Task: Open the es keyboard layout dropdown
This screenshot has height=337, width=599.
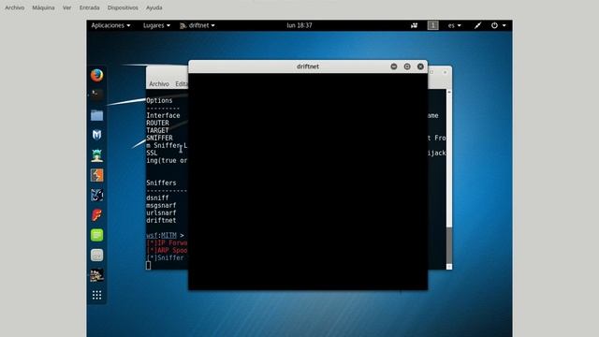Action: tap(454, 25)
